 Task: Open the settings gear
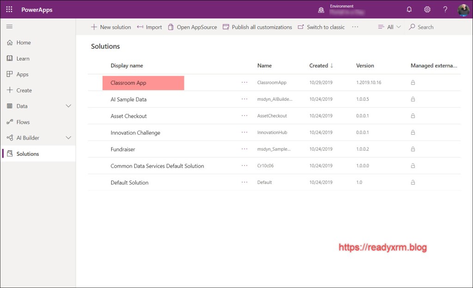(x=427, y=9)
